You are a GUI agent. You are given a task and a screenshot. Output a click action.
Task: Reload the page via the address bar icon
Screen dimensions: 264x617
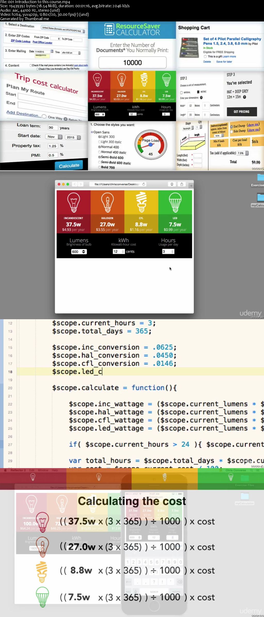click(x=144, y=184)
